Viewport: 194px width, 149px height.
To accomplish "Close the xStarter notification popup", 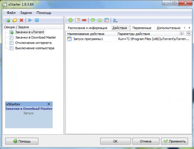I will (x=49, y=104).
